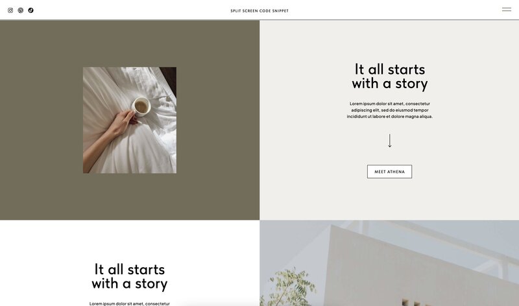Click the heading in the lower white section
This screenshot has width=519, height=306.
tap(130, 277)
